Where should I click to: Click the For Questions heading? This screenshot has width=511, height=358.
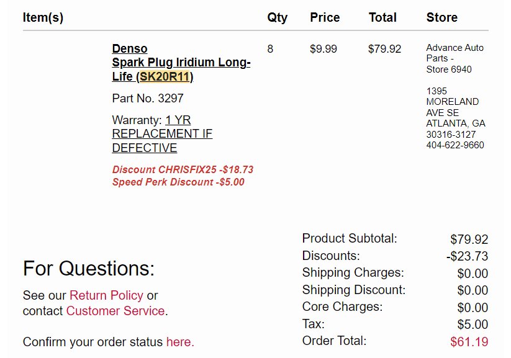(89, 269)
